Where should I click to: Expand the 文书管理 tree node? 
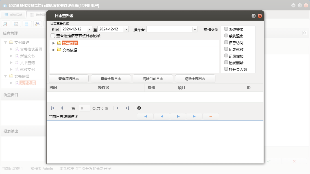[x=54, y=43]
